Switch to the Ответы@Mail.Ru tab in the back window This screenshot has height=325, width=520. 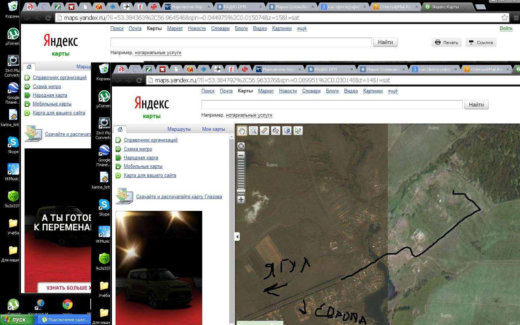395,7
